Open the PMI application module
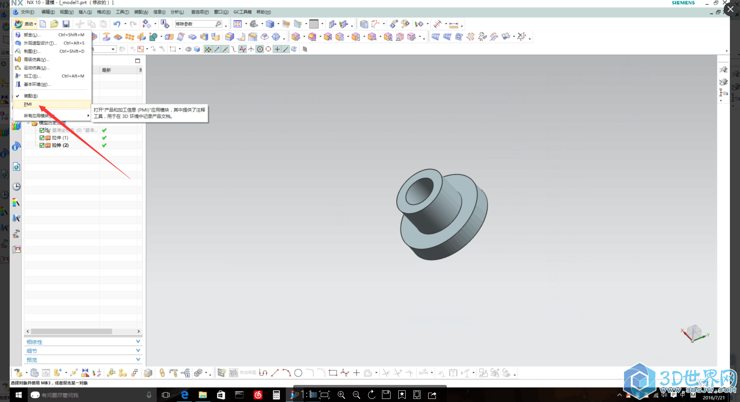The height and width of the screenshot is (402, 740). pyautogui.click(x=52, y=104)
